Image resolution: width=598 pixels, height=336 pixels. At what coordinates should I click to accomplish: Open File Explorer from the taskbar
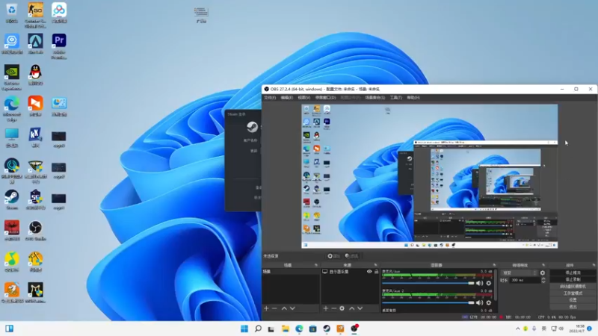[x=286, y=329]
